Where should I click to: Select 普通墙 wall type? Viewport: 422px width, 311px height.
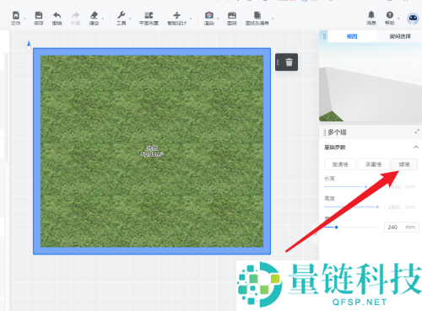[340, 164]
